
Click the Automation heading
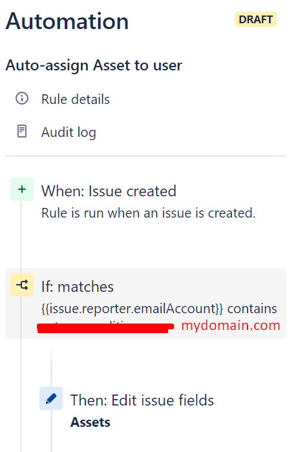(67, 21)
